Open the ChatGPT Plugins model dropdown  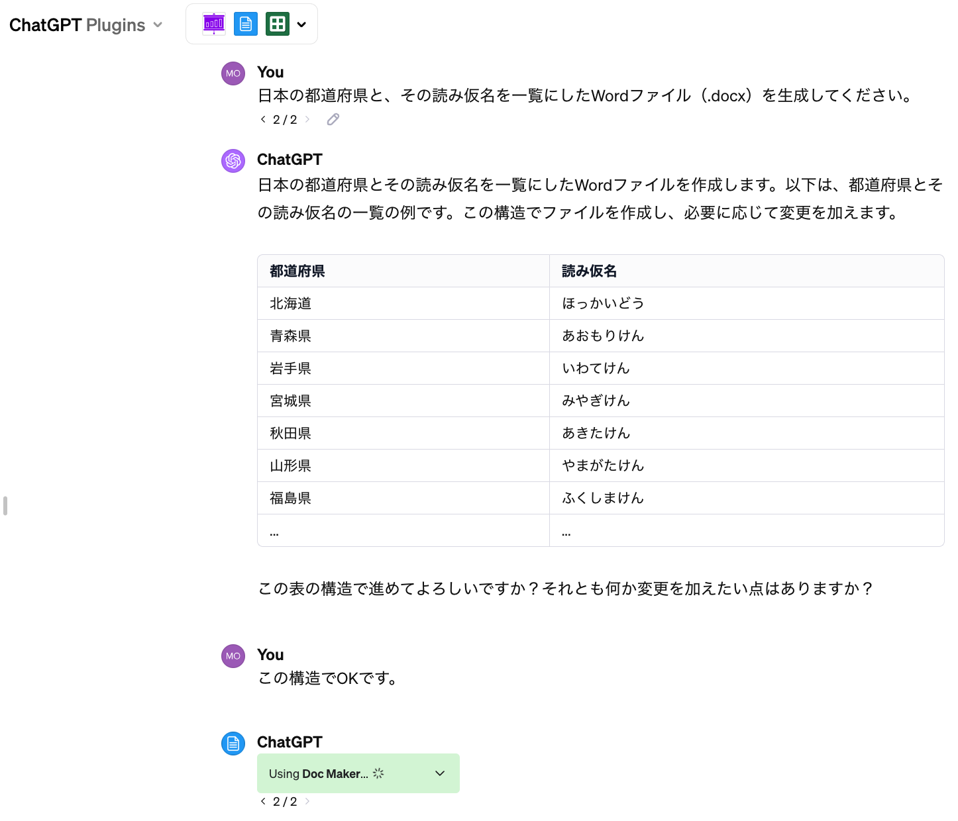tap(86, 25)
